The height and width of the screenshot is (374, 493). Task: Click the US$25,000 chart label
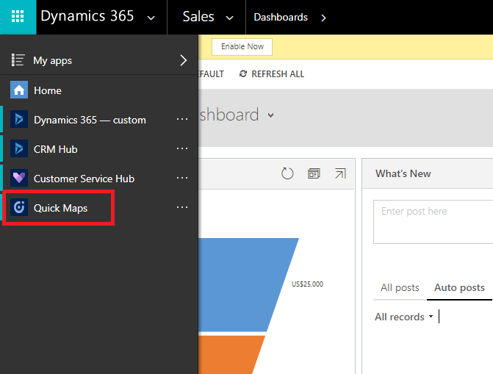[307, 284]
